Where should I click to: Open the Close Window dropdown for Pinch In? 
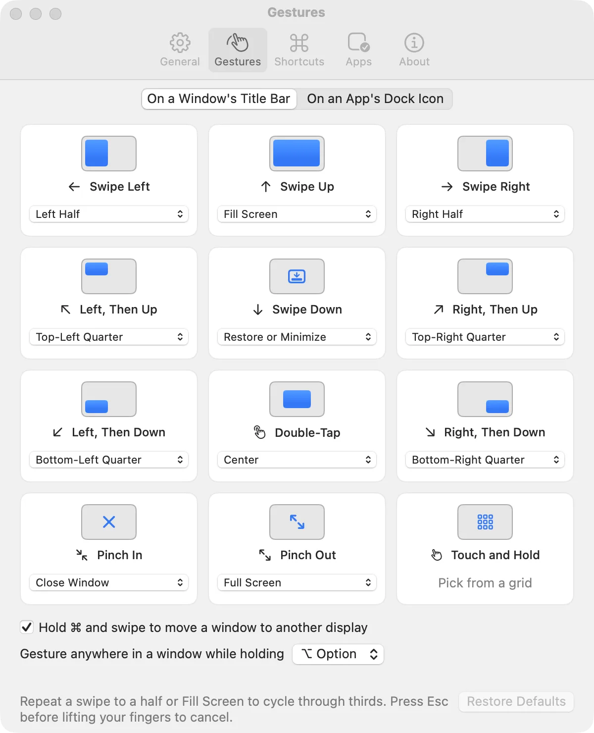(x=109, y=582)
